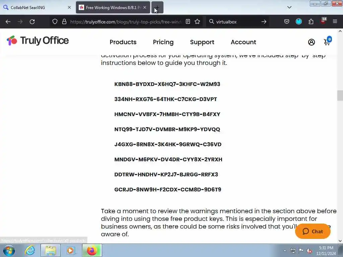
Task: Launch Internet Explorer from the taskbar
Action: (30, 250)
